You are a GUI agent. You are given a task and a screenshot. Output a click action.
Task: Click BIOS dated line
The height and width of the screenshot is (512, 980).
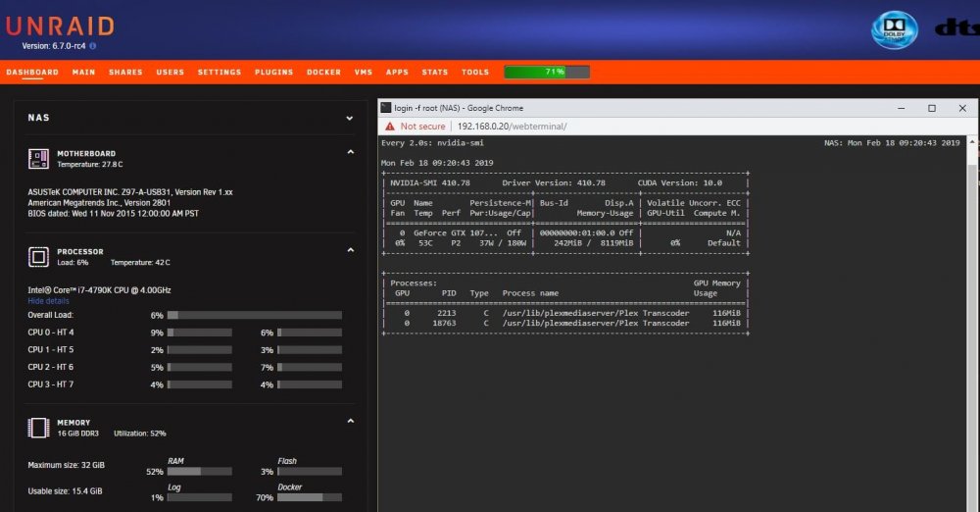pos(113,214)
